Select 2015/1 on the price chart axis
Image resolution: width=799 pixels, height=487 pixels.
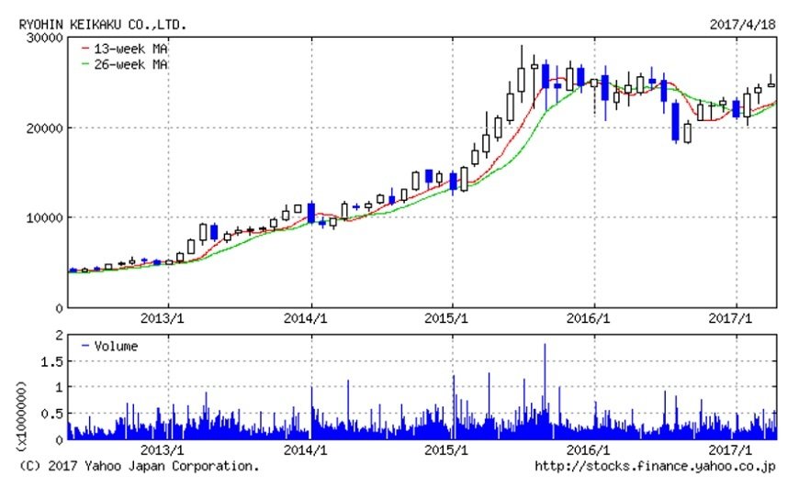click(x=453, y=319)
